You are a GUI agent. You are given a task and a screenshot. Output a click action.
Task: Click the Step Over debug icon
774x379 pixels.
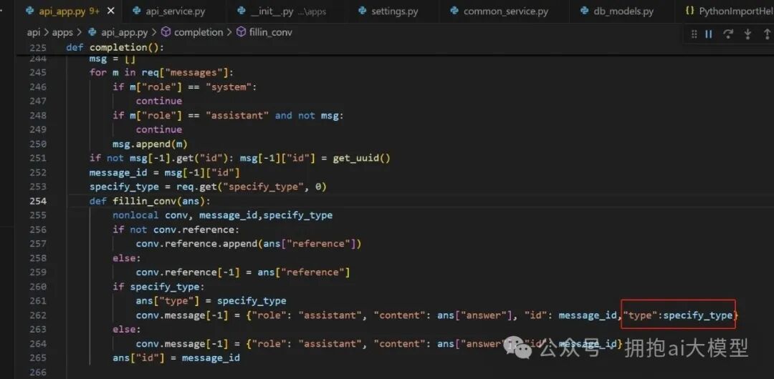click(727, 34)
